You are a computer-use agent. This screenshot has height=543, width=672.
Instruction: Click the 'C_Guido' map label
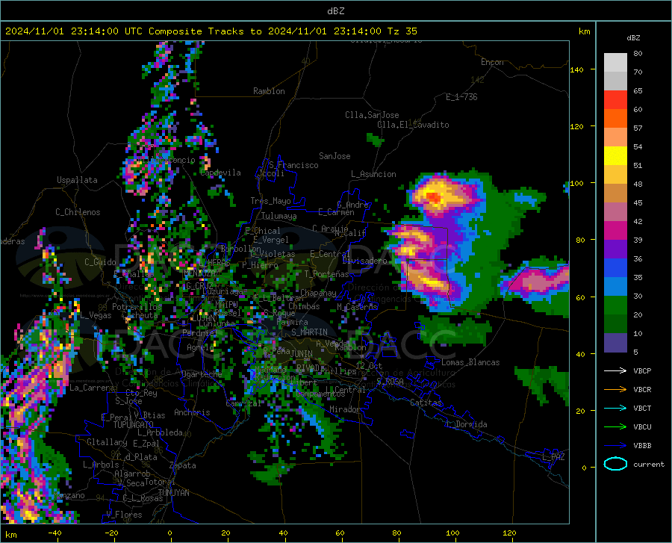100,262
